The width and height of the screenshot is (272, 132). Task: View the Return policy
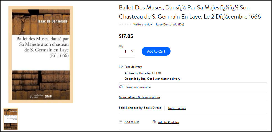tap(177, 108)
